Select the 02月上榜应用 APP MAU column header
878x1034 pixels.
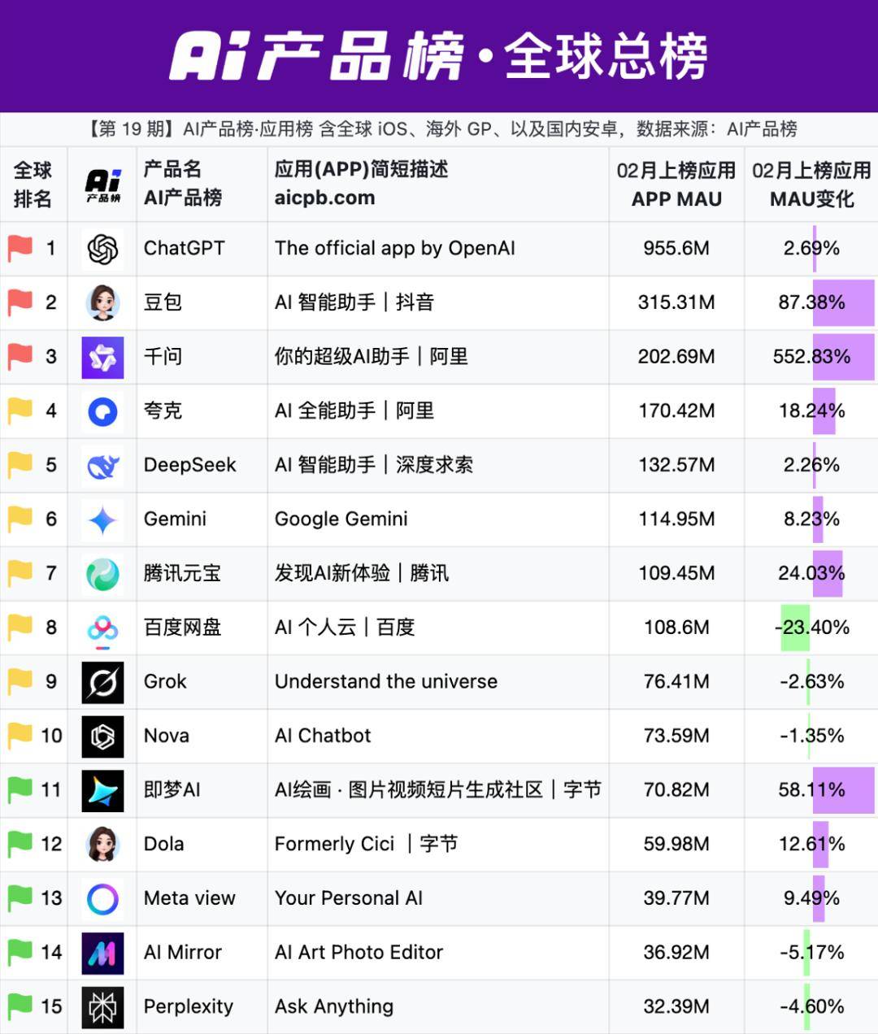tap(676, 185)
